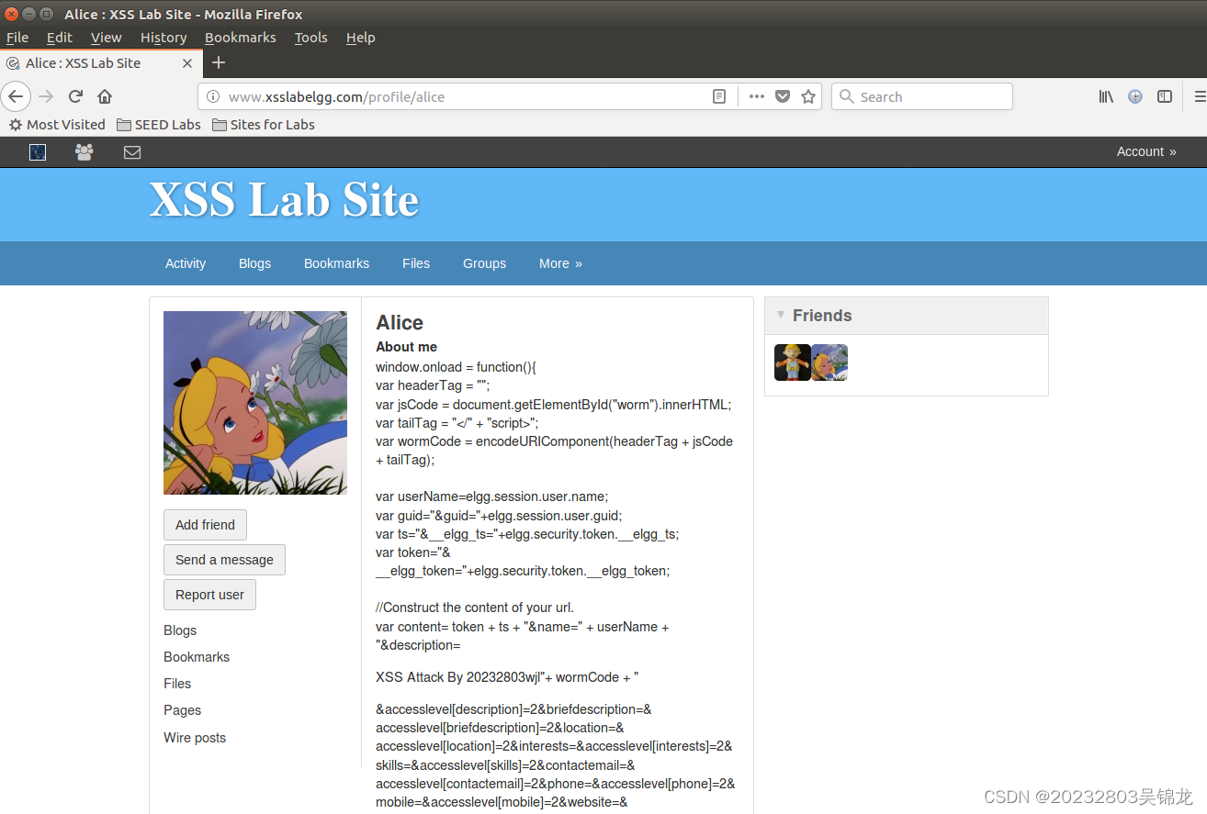
Task: Click the 'About me' label
Action: coord(406,347)
